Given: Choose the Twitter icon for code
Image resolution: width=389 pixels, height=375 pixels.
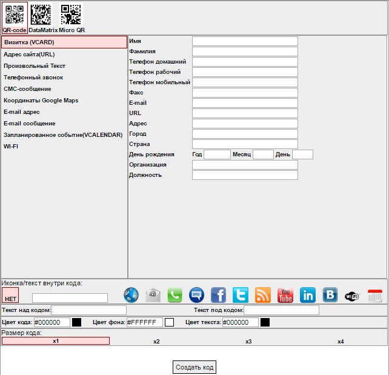Looking at the screenshot, I should pyautogui.click(x=241, y=295).
